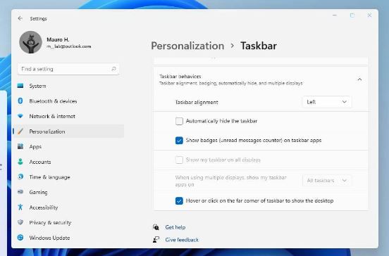Image resolution: width=389 pixels, height=256 pixels.
Task: Click the Accessibility figure icon
Action: point(20,207)
